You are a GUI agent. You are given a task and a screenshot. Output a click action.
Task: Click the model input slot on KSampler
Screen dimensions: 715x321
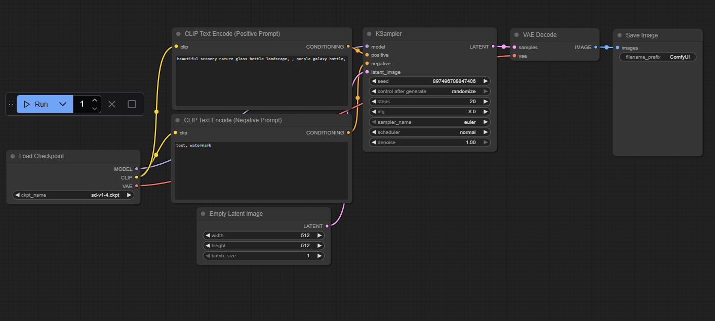click(x=367, y=47)
